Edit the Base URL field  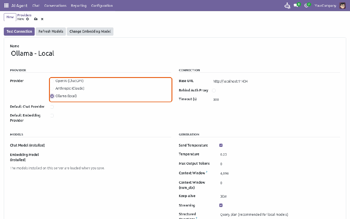click(x=276, y=81)
